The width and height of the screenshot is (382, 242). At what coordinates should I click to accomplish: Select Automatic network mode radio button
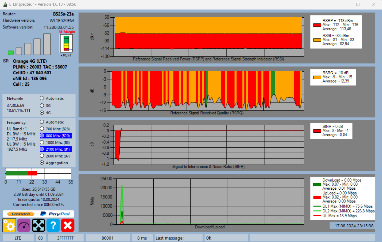pyautogui.click(x=42, y=98)
